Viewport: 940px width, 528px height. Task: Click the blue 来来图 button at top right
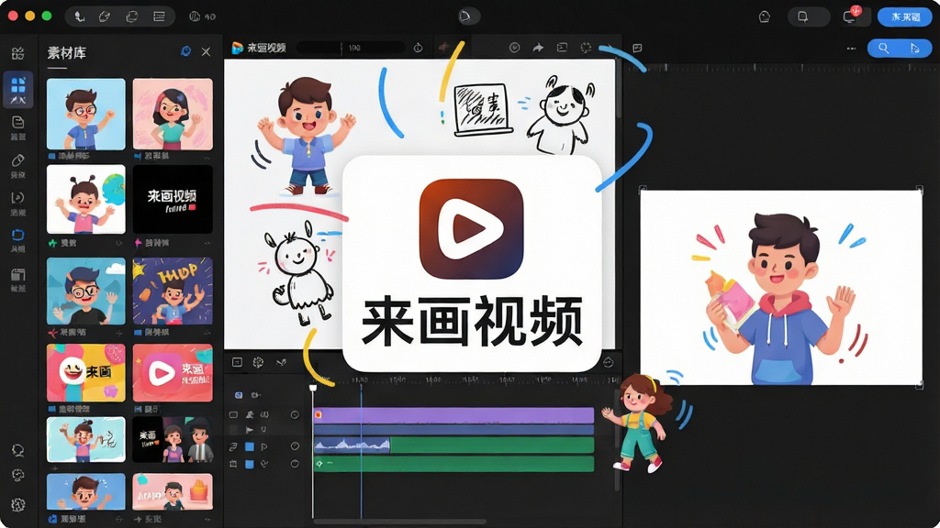tap(905, 16)
